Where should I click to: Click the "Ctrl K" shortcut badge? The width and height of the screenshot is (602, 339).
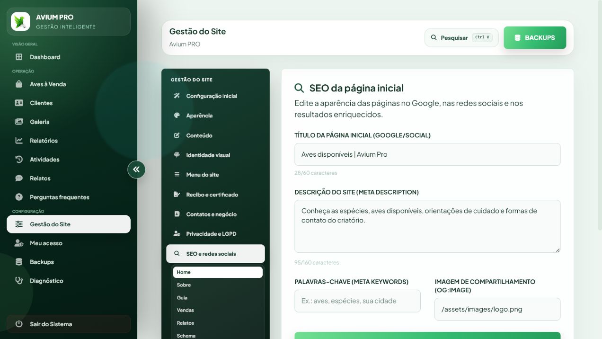point(482,37)
